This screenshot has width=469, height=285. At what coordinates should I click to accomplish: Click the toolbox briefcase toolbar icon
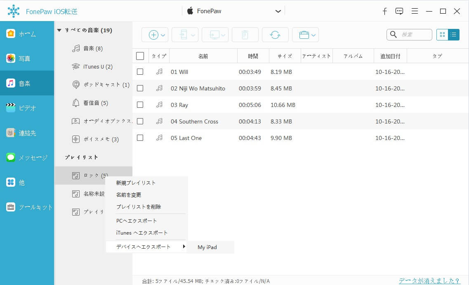[x=304, y=35]
